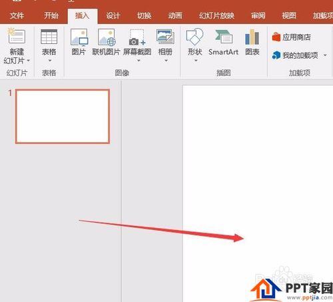The image size is (333, 302).
Task: Expand the My Add-ins (我的加载项) dropdown arrow
Action: (325, 55)
